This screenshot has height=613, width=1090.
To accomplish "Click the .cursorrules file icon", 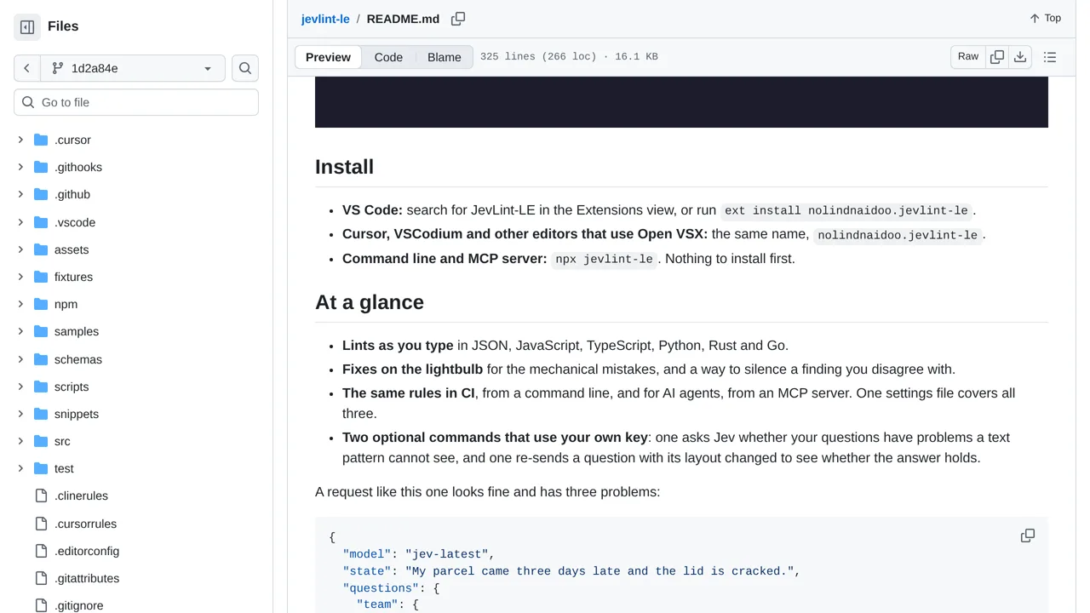I will point(41,524).
